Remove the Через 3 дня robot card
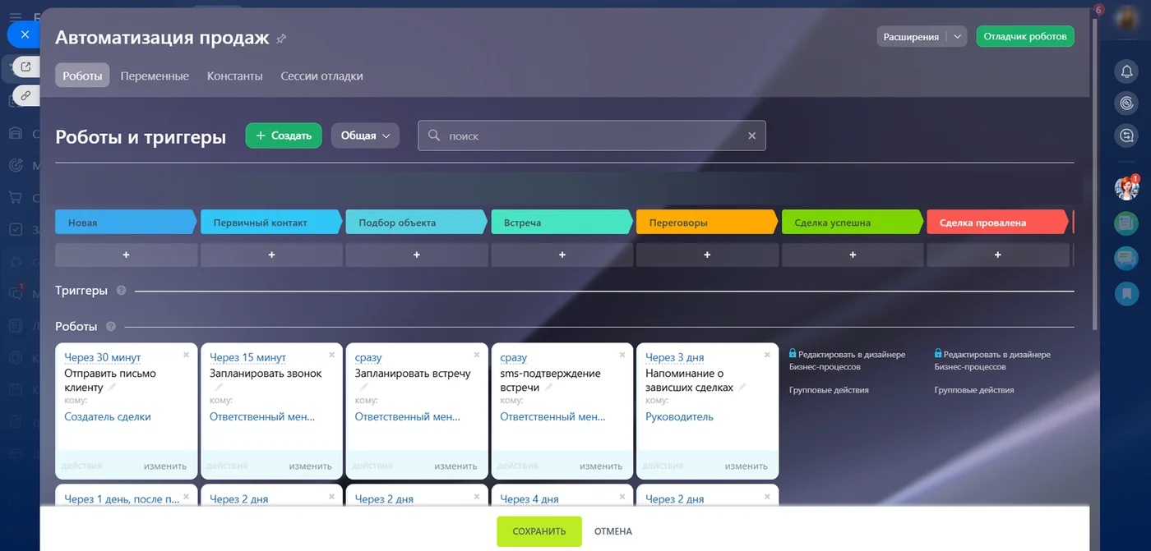 coord(767,355)
